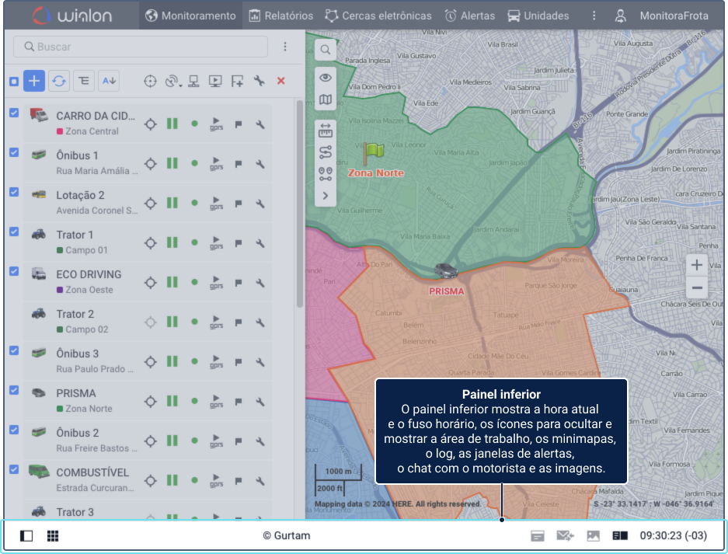728x554 pixels.
Task: Open the images window icon in bottom panel
Action: (593, 536)
